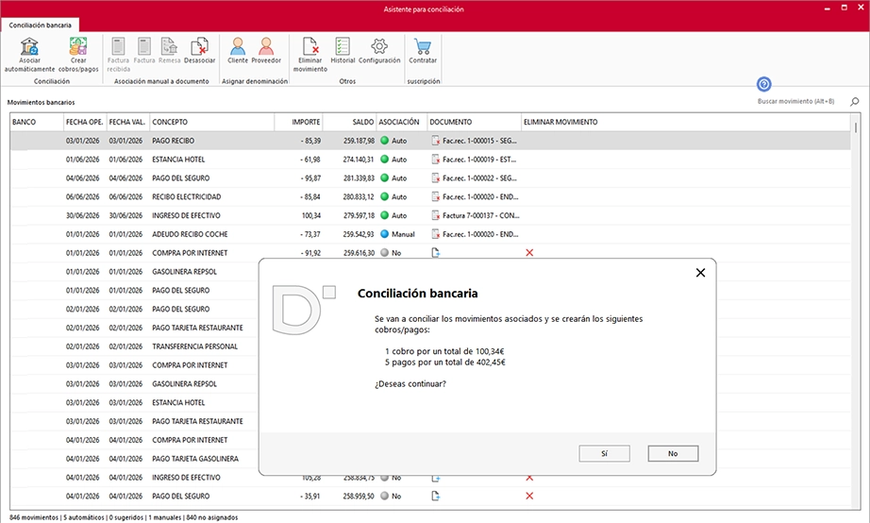Select Factura recibida ribbon icon

click(118, 46)
